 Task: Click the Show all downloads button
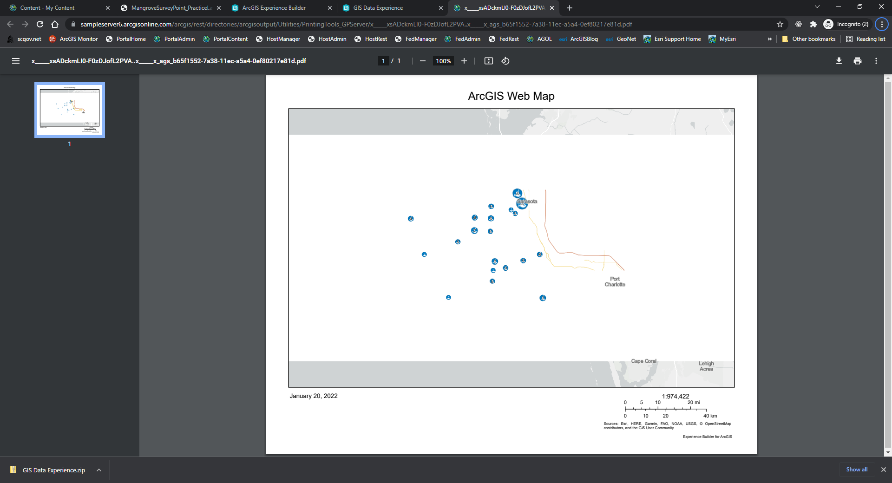tap(856, 470)
